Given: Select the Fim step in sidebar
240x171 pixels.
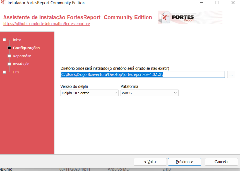Looking at the screenshot, I should coord(16,72).
